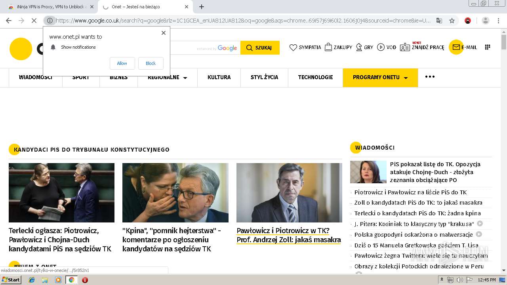Click the address bar URL
Image resolution: width=507 pixels, height=285 pixels.
pos(243,21)
